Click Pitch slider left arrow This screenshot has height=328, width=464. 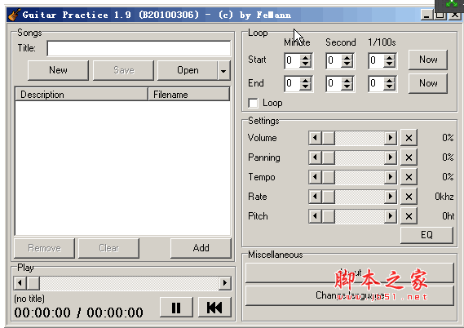pyautogui.click(x=315, y=216)
